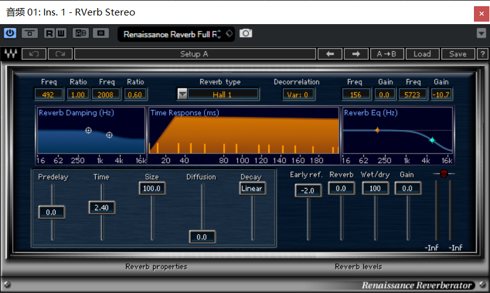The image size is (490, 293).
Task: Go to next preset with right arrow
Action: pos(356,54)
